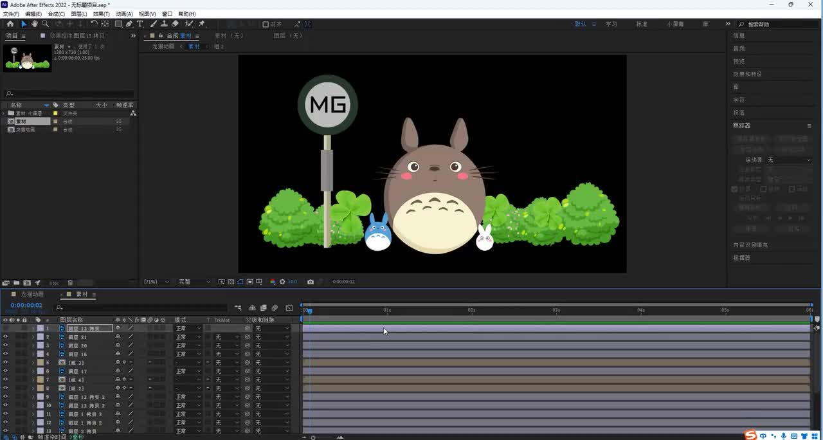Hide layer 图层 21 using eye toggle
Viewport: 823px width, 440px height.
tap(5, 337)
